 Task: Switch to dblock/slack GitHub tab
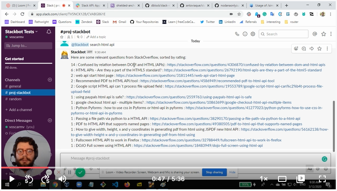click(x=160, y=5)
